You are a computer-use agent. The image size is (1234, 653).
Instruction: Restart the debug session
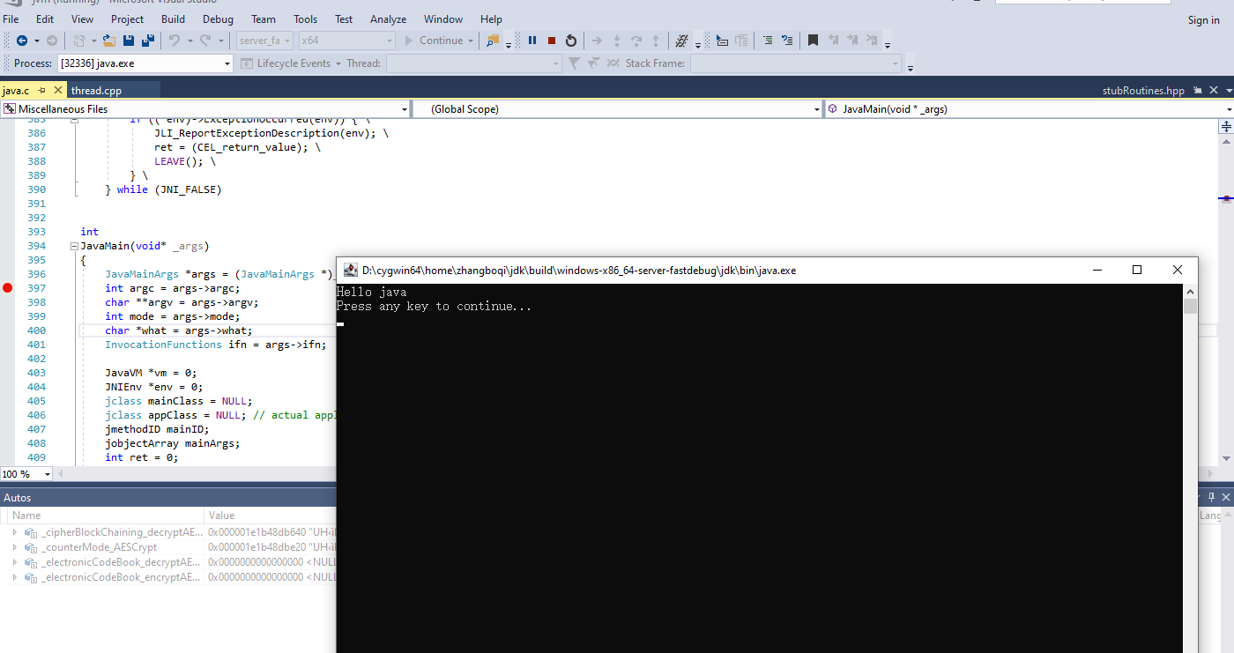click(571, 41)
